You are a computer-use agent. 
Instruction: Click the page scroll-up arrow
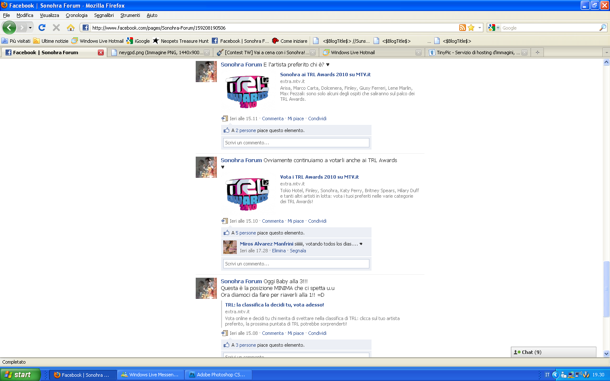point(606,62)
